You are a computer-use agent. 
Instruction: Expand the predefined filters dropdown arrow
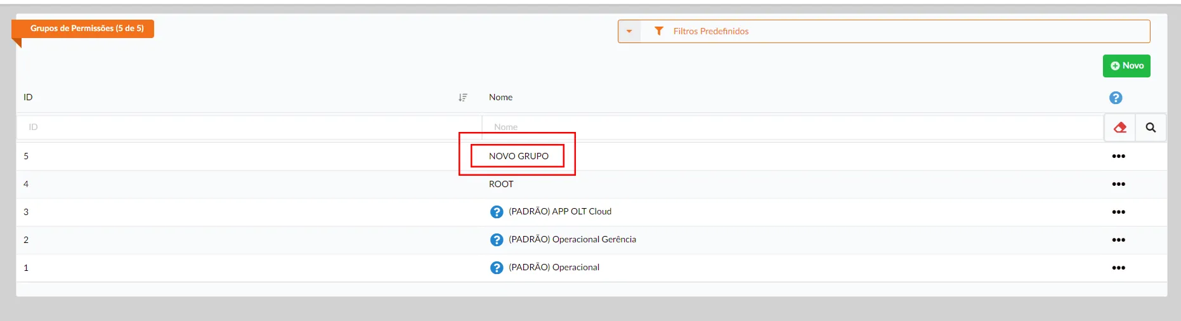629,31
